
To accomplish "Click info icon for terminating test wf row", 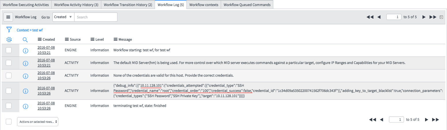I will point(25,106).
